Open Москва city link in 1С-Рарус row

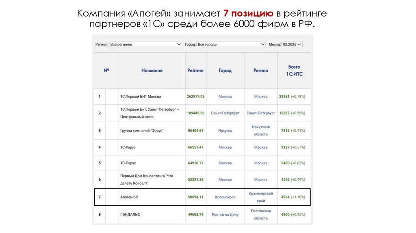[225, 147]
